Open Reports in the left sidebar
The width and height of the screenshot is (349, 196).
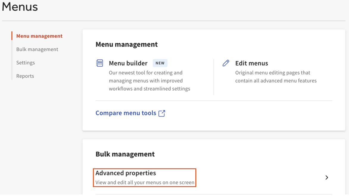pyautogui.click(x=25, y=76)
